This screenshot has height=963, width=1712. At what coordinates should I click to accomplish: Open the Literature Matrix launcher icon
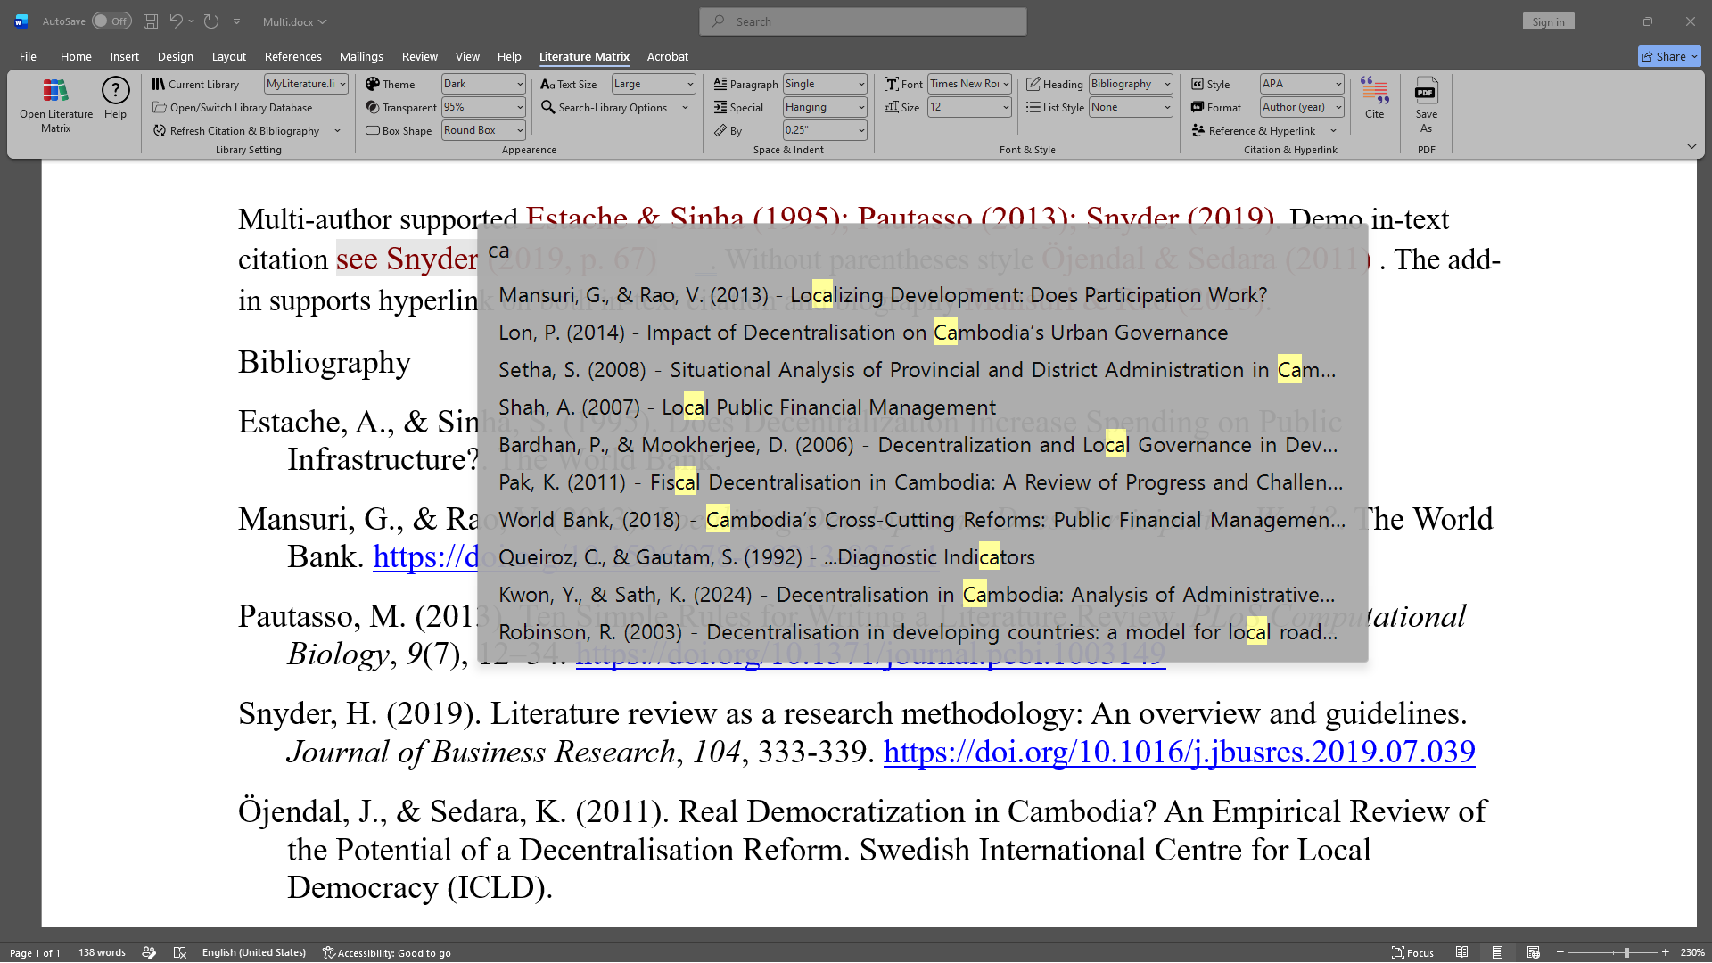point(55,90)
